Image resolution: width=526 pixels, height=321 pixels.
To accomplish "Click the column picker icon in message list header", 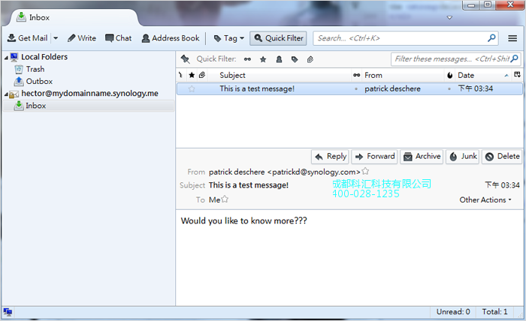I will point(517,75).
